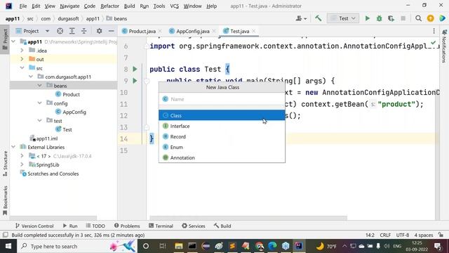Click run gutter icon on line 9
The height and width of the screenshot is (253, 449).
(135, 81)
